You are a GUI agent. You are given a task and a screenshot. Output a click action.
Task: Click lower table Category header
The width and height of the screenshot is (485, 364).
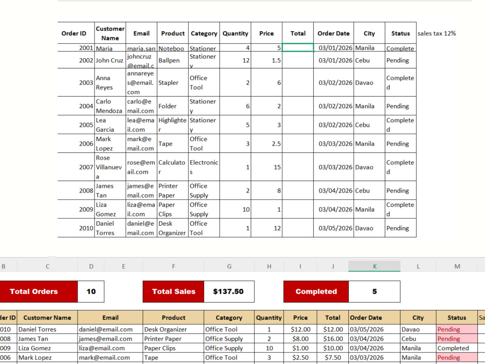pyautogui.click(x=229, y=317)
